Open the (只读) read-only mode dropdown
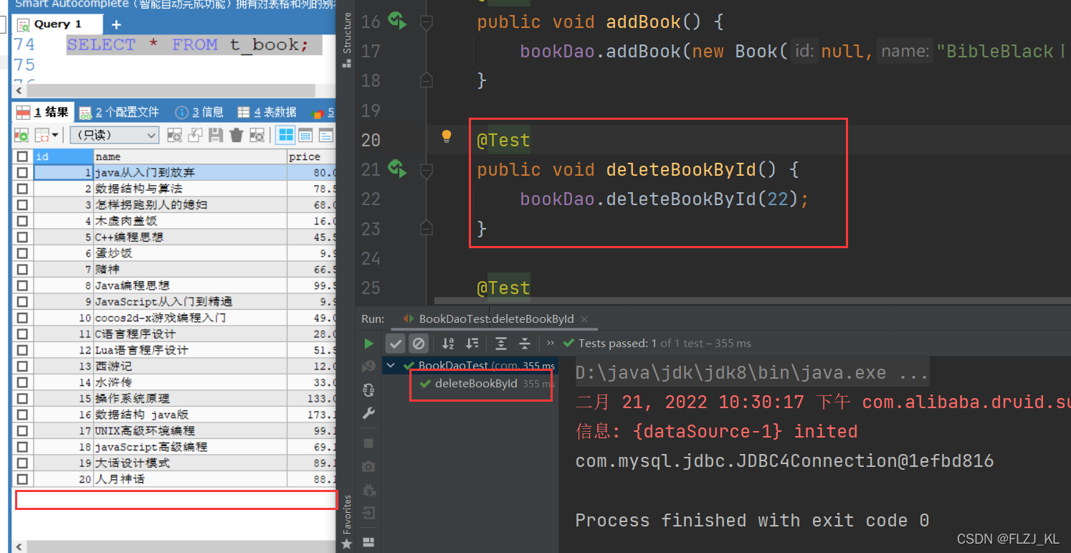Image resolution: width=1071 pixels, height=553 pixels. click(115, 135)
